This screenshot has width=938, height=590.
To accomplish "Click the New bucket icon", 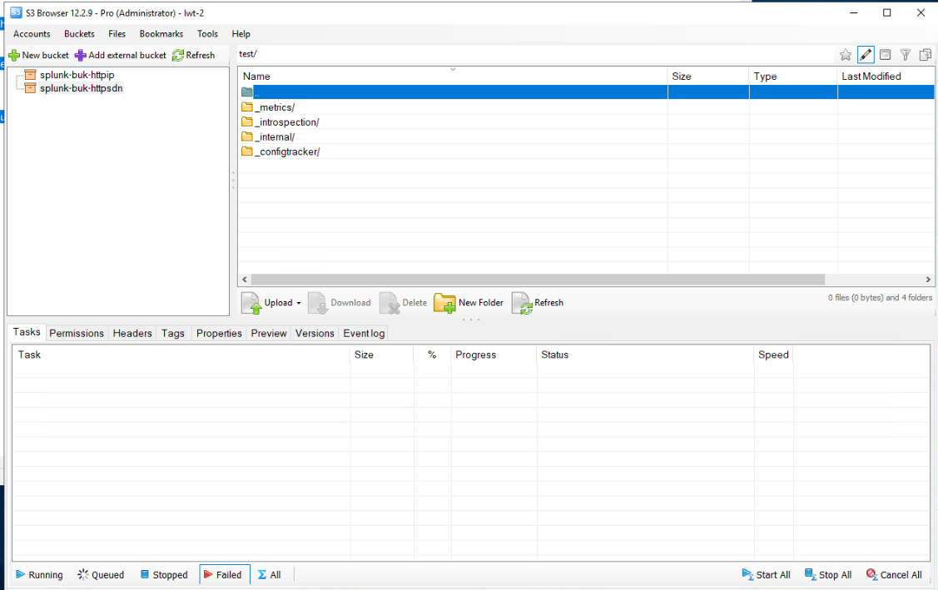I will tap(14, 56).
